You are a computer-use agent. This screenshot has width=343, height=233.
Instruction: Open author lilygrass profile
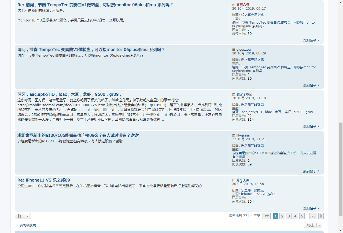tap(243, 135)
